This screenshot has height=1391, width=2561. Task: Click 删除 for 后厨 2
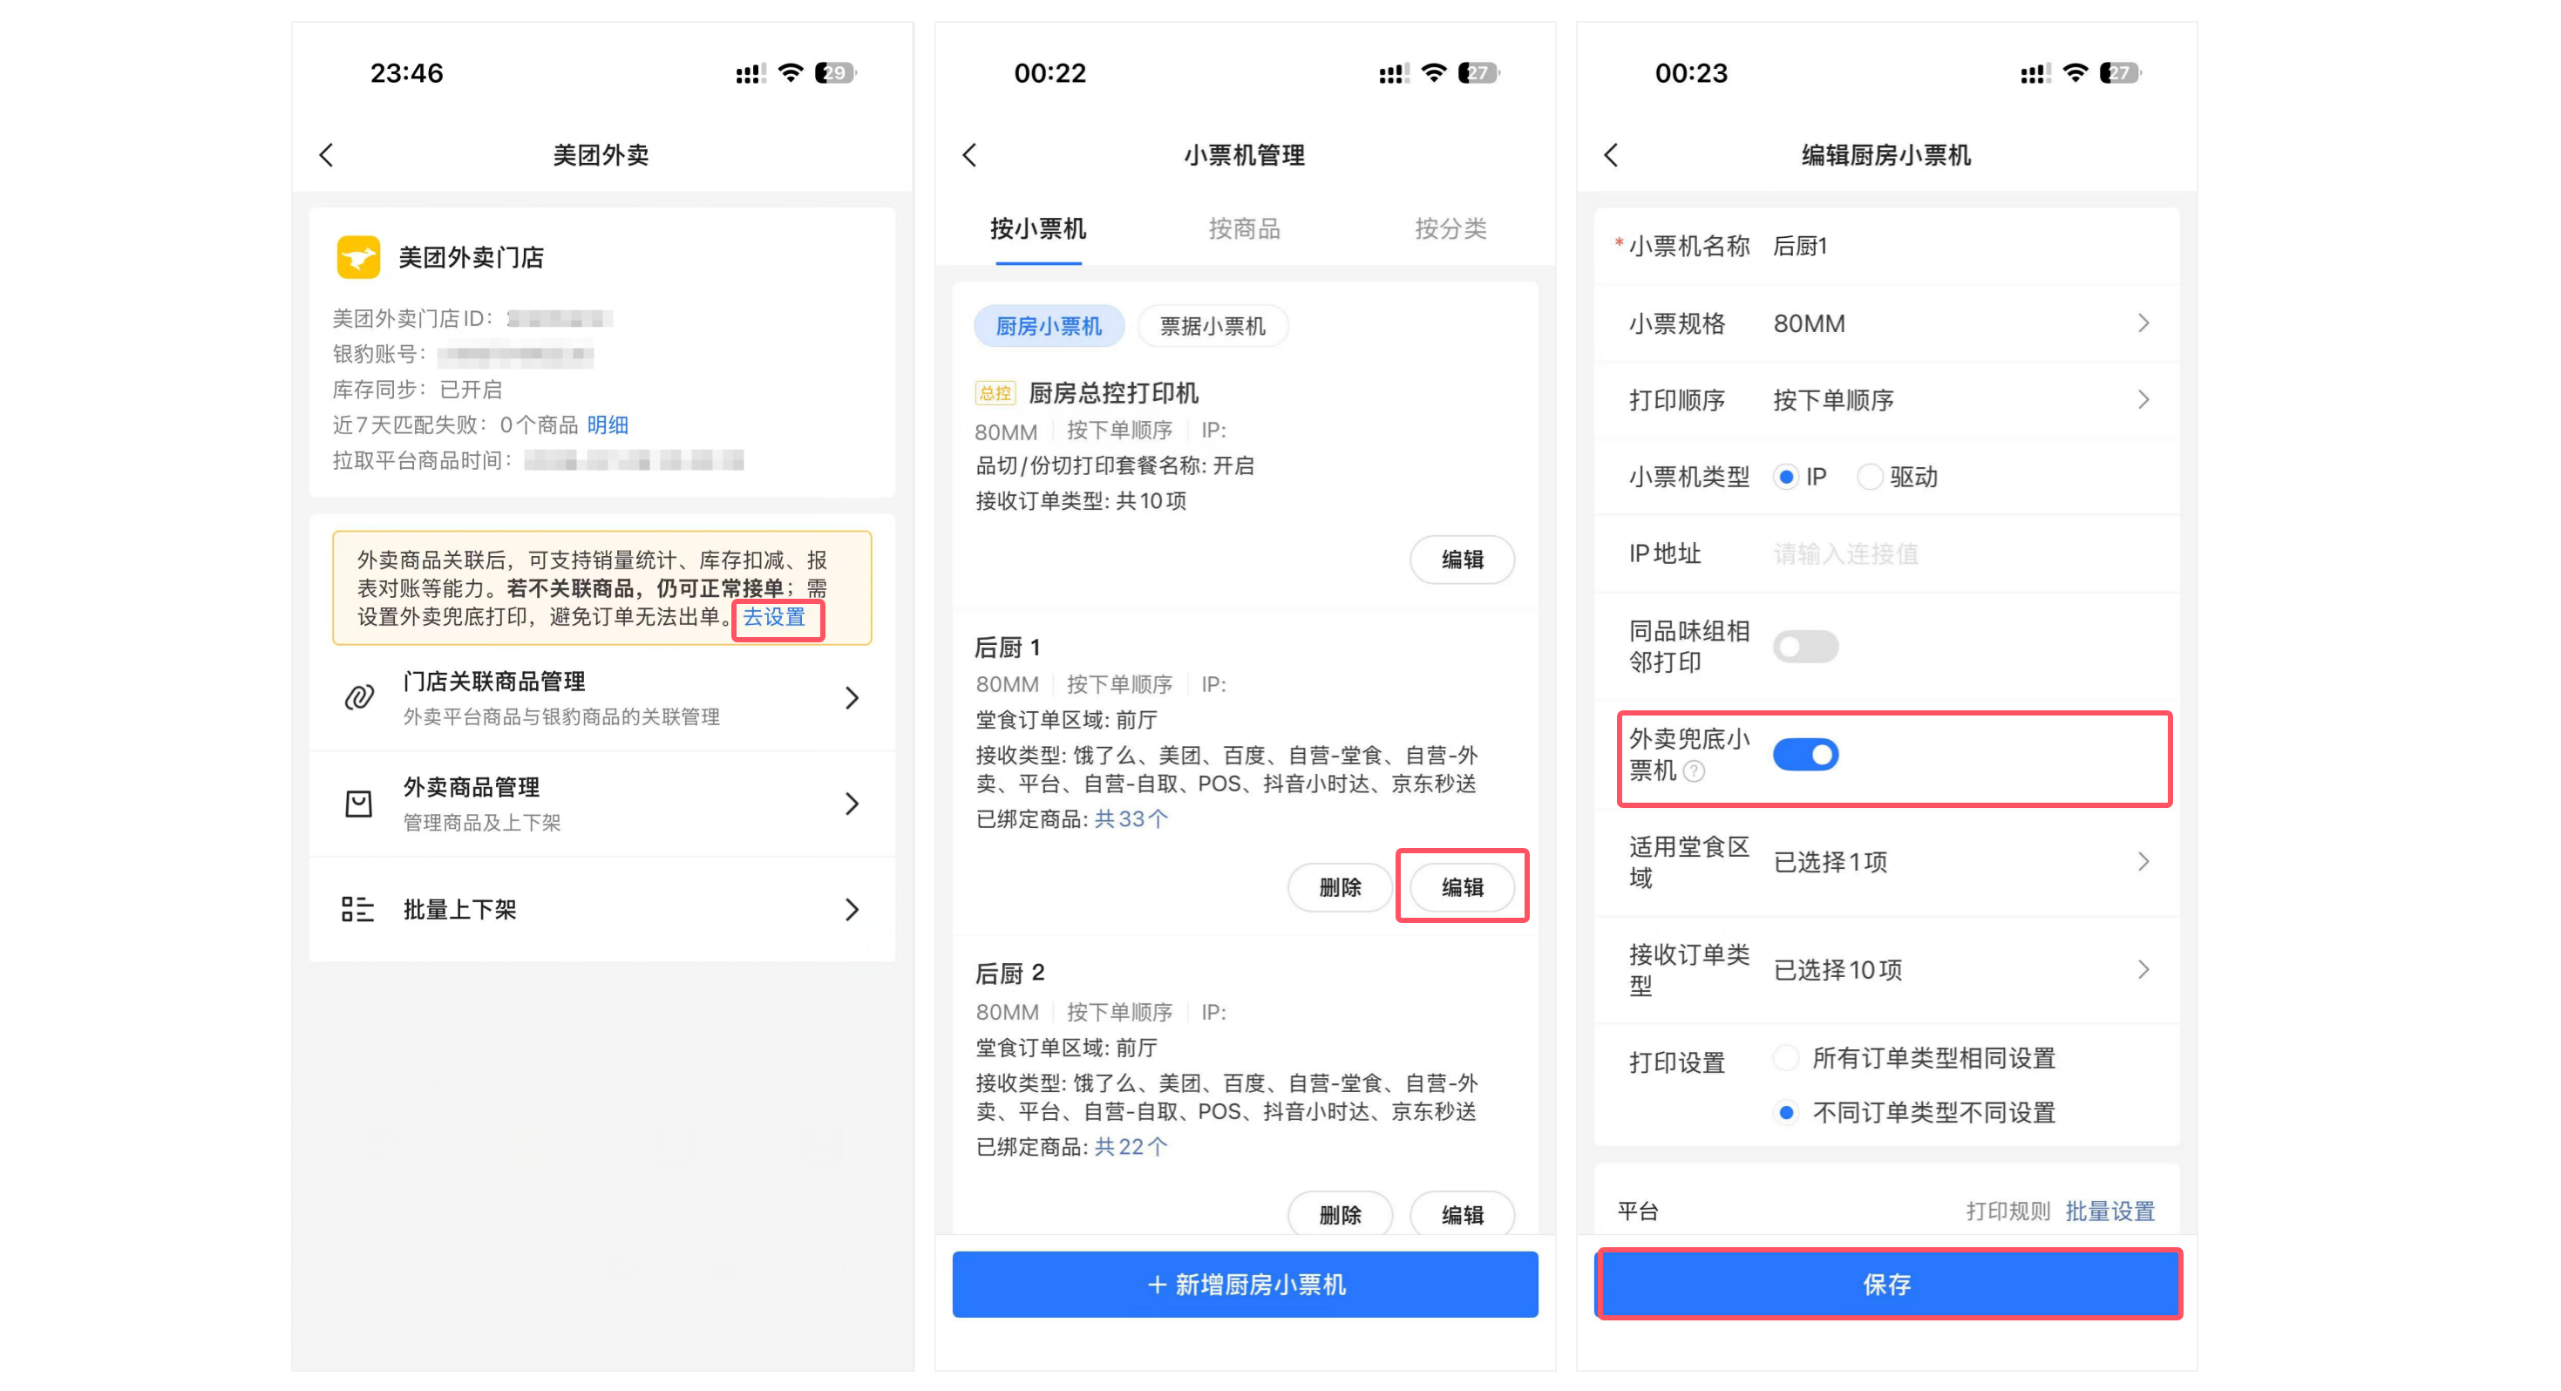(1340, 1214)
